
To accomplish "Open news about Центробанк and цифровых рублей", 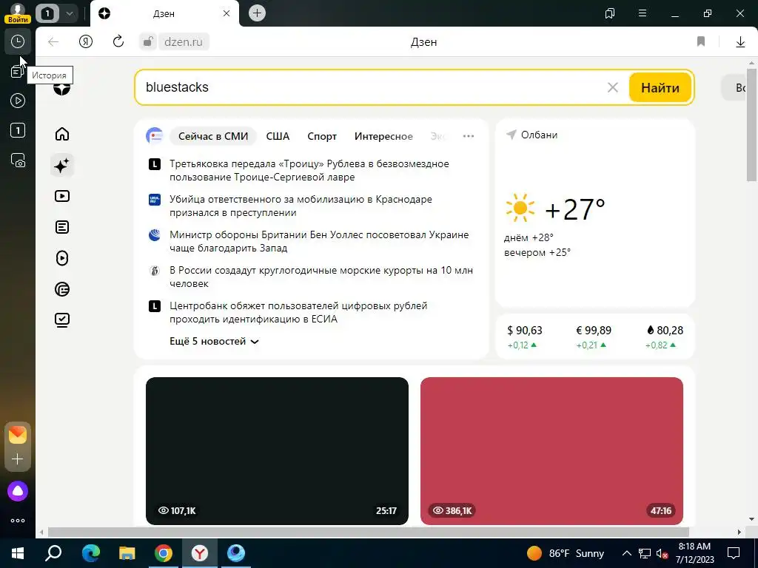I will pyautogui.click(x=298, y=312).
